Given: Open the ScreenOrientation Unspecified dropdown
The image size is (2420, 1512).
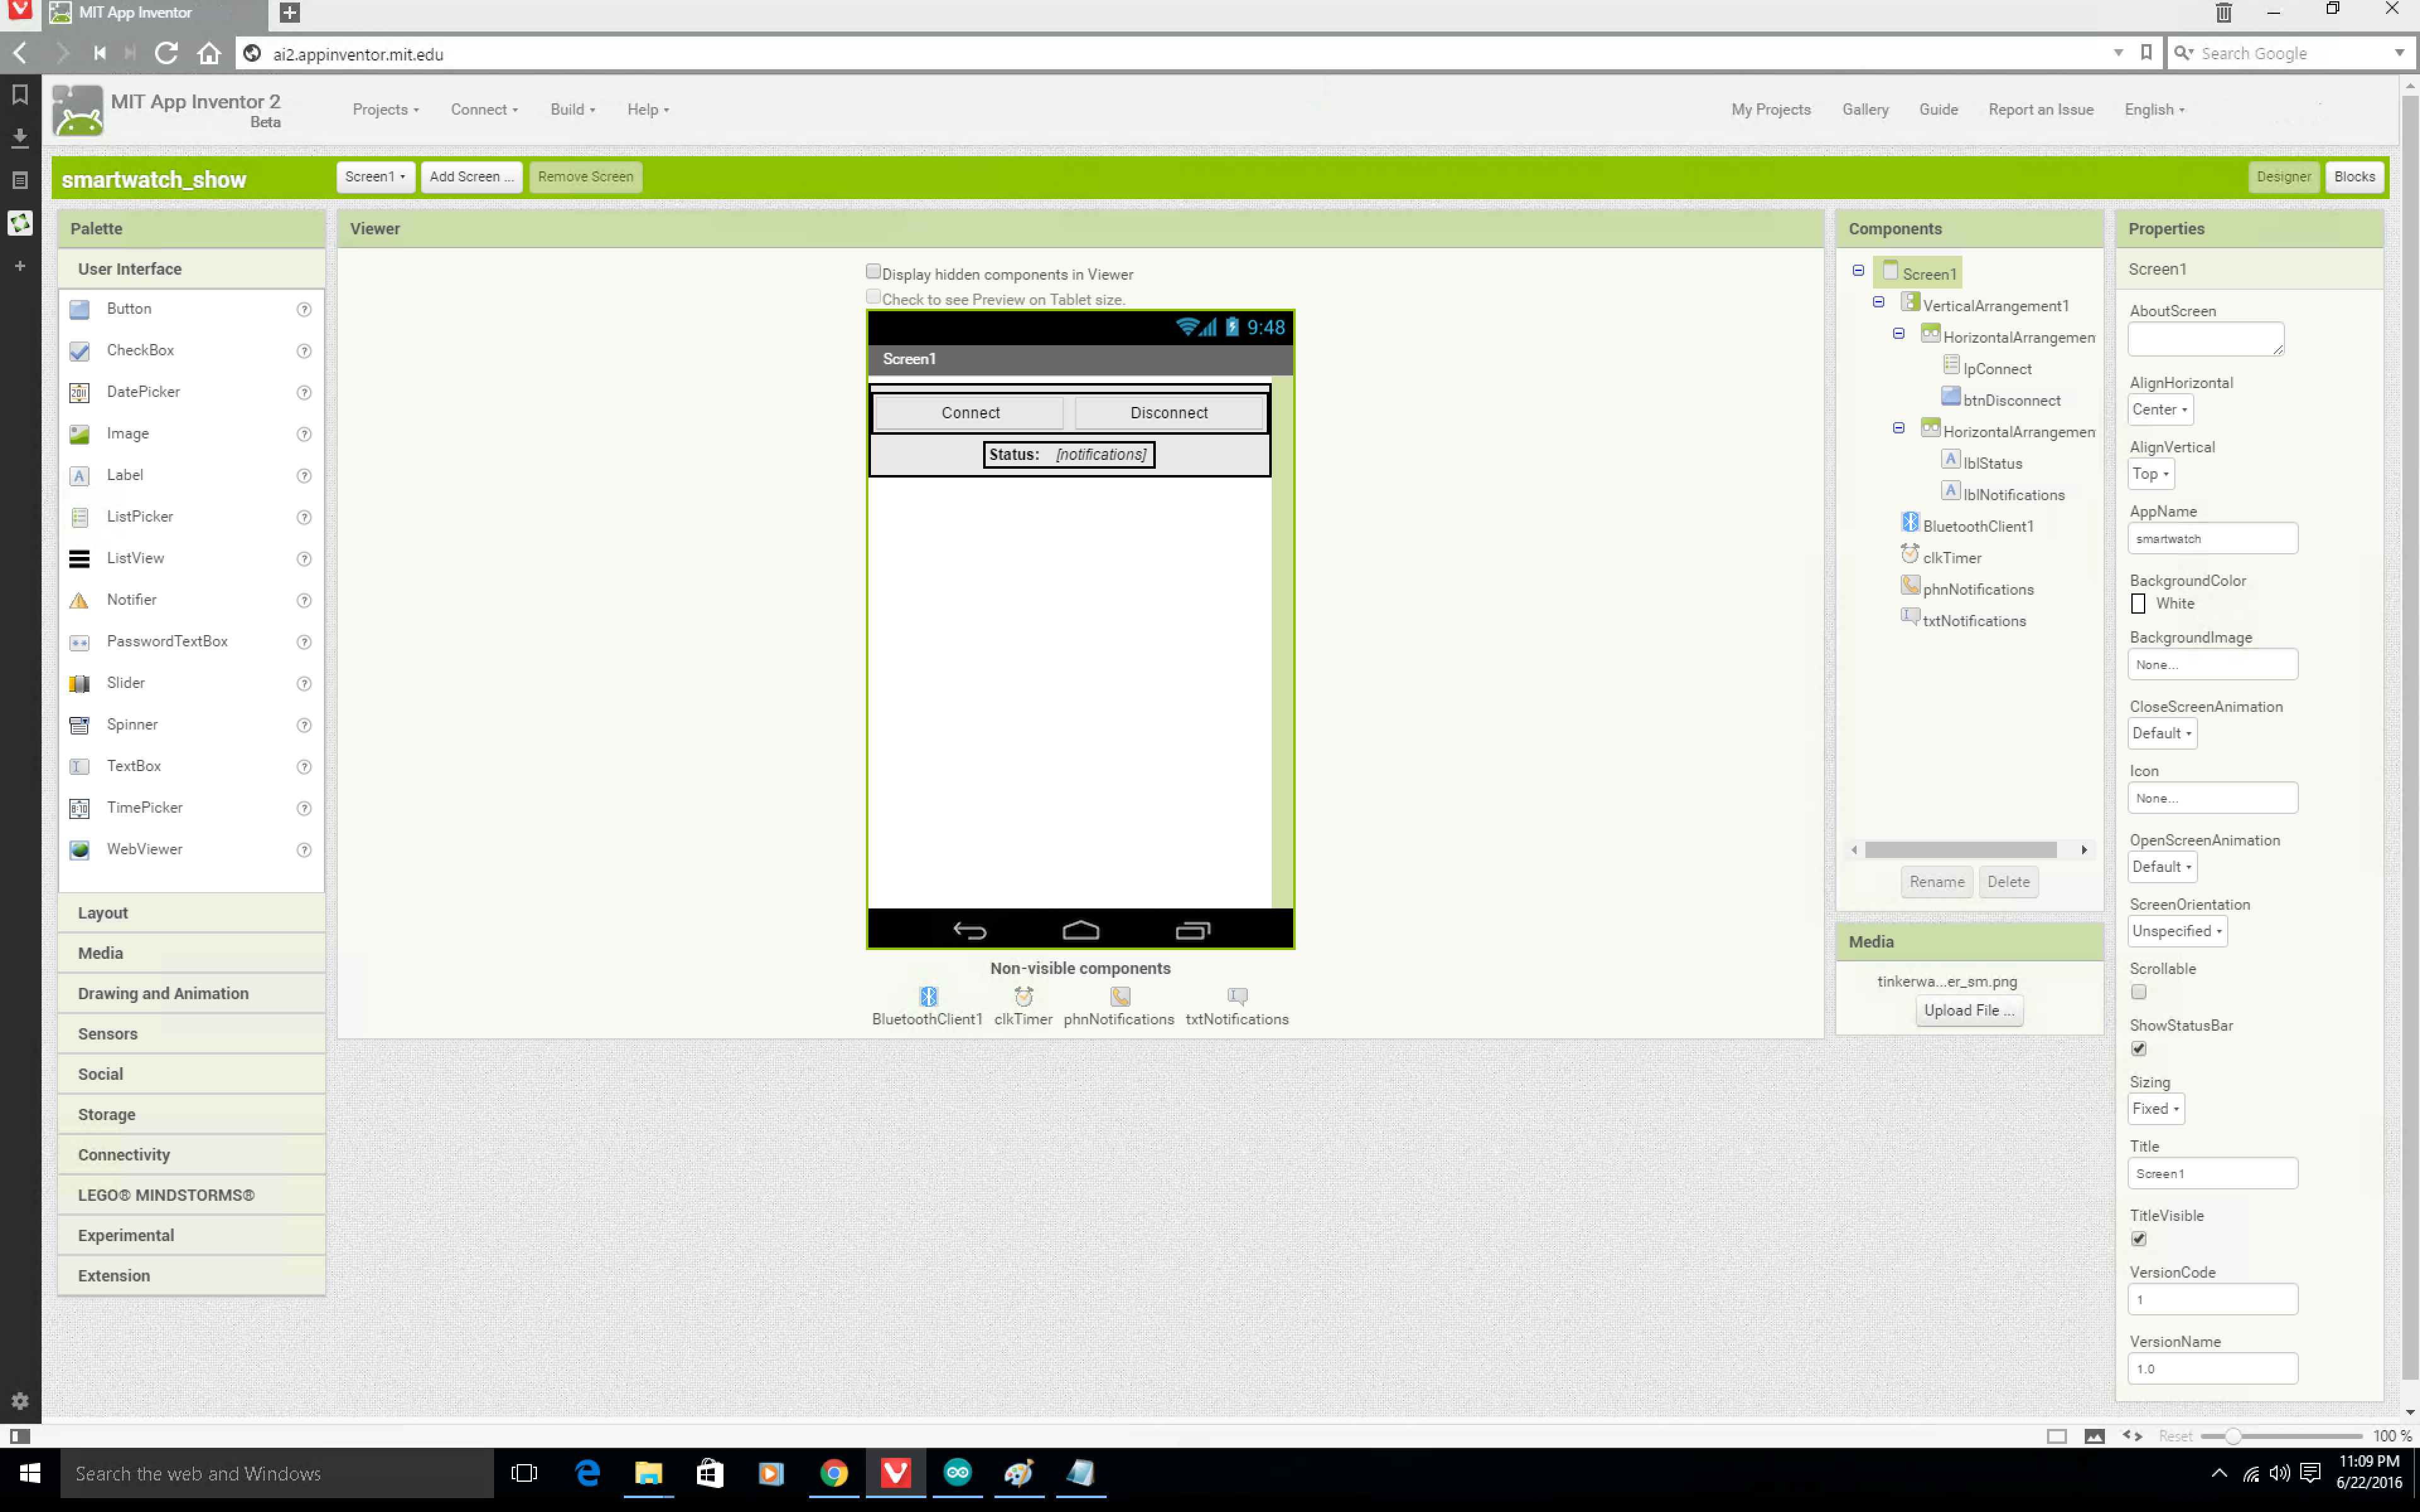Looking at the screenshot, I should pos(2177,931).
